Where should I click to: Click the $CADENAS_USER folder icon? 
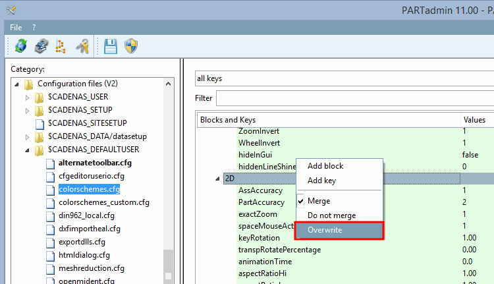click(x=40, y=97)
